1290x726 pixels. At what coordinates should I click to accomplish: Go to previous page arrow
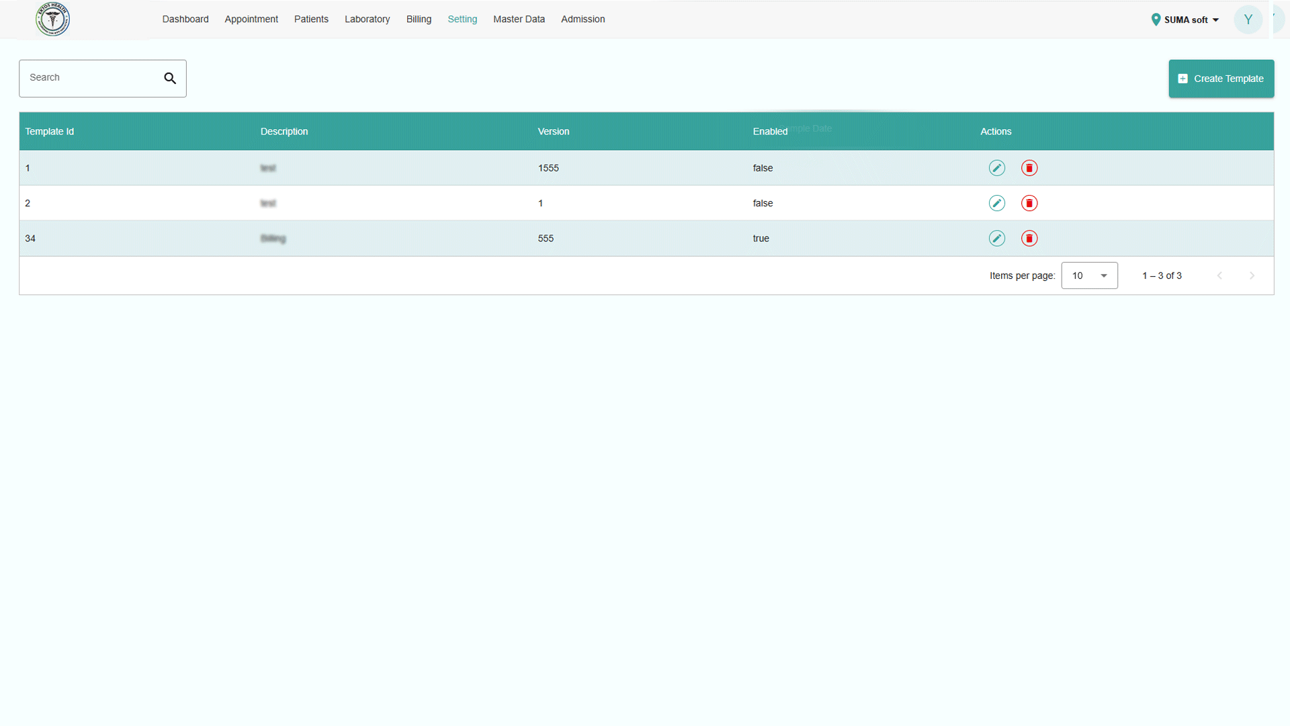(x=1219, y=276)
